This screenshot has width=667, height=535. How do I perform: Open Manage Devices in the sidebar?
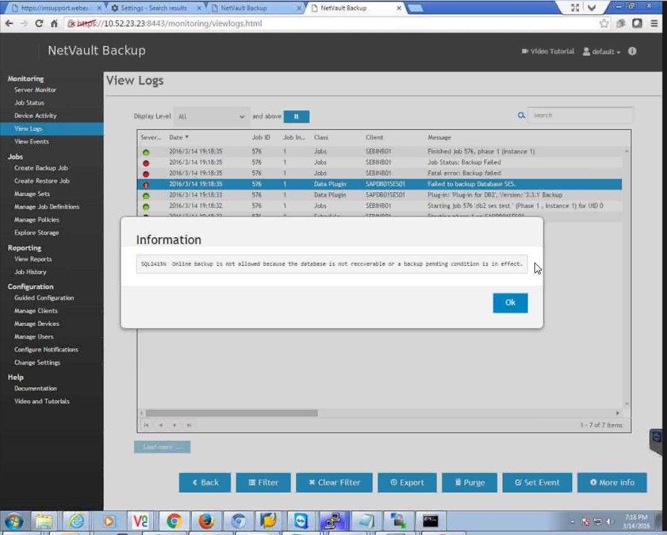coord(36,324)
